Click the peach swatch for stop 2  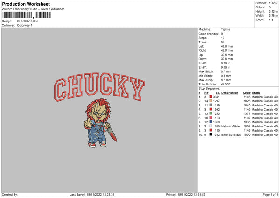[211, 101]
